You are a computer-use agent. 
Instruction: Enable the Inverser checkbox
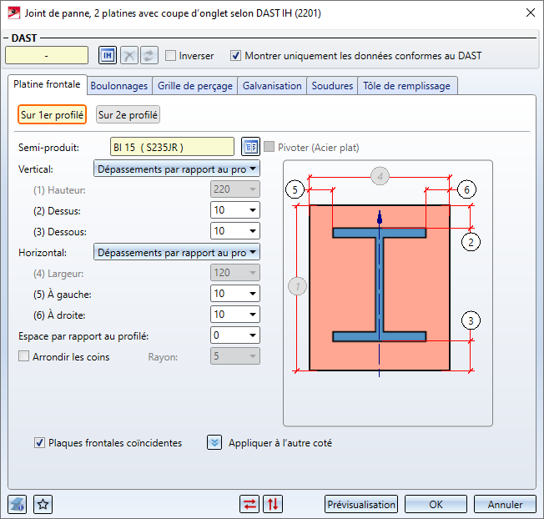pyautogui.click(x=171, y=56)
